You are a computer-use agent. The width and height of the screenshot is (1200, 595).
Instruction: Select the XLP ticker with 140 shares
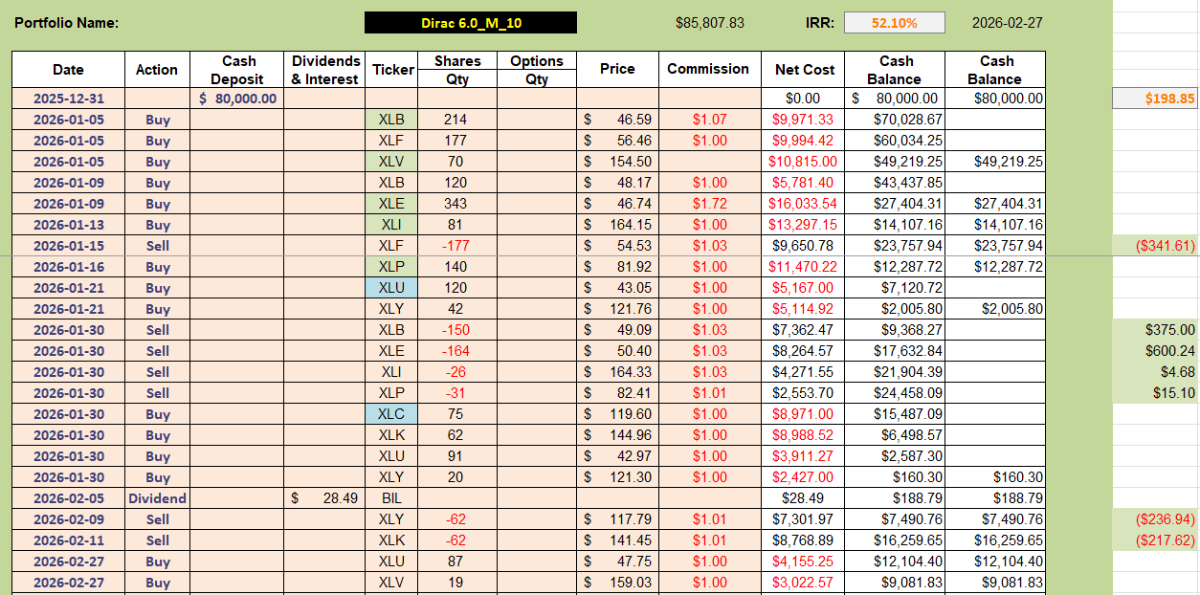[390, 267]
